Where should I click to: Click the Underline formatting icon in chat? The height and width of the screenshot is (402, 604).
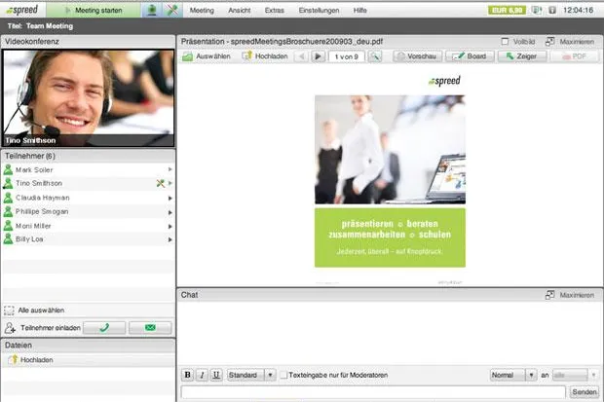tap(216, 375)
